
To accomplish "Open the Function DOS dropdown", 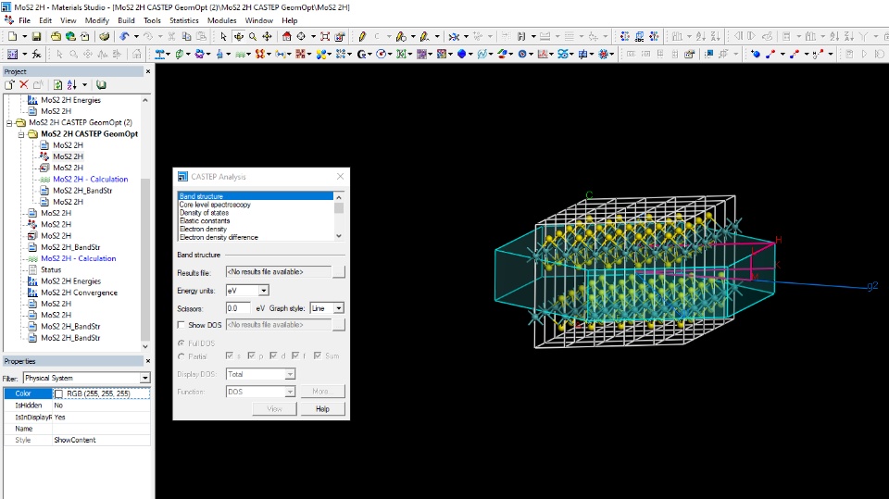I will click(290, 392).
